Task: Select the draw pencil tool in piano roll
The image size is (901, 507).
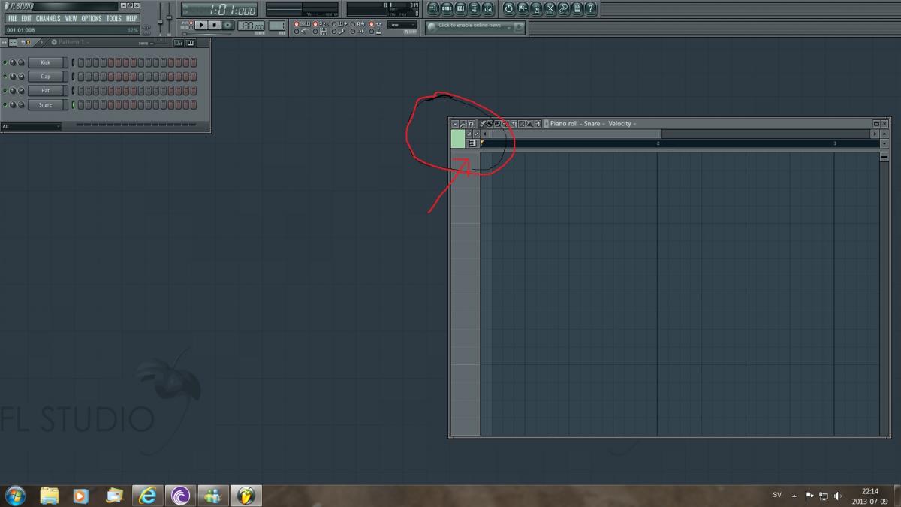Action: (x=483, y=124)
